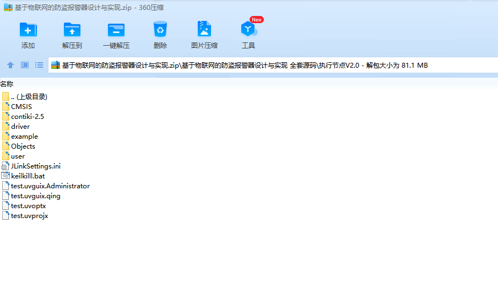Image resolution: width=498 pixels, height=299 pixels.
Task: Select the JLinkSettings.ini file
Action: 31,166
